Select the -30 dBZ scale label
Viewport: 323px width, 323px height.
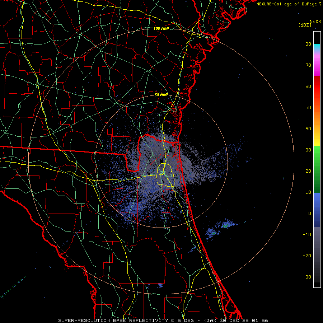click(x=307, y=277)
